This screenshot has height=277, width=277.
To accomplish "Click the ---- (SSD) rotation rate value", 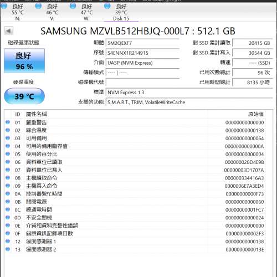I will click(x=253, y=63).
